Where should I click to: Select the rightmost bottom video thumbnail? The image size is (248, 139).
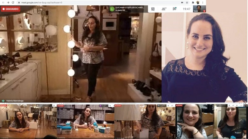point(230,122)
